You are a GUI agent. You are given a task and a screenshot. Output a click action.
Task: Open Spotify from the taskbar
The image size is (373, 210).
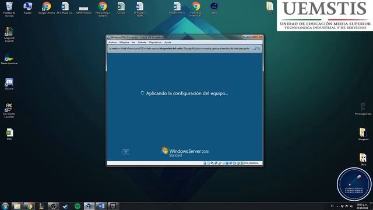coord(78,206)
